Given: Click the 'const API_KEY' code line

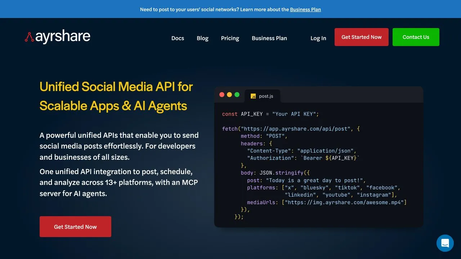Looking at the screenshot, I should (x=270, y=114).
